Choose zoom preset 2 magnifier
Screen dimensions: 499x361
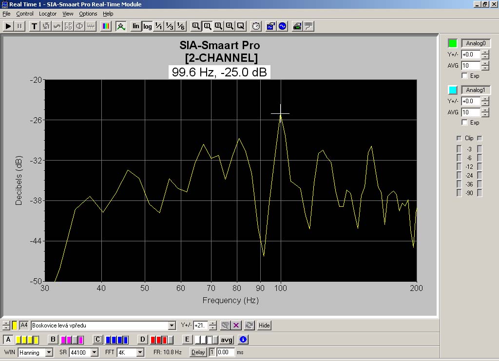click(207, 26)
